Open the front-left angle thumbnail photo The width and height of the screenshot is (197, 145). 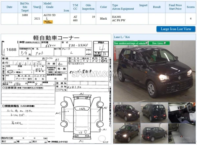(x=127, y=113)
